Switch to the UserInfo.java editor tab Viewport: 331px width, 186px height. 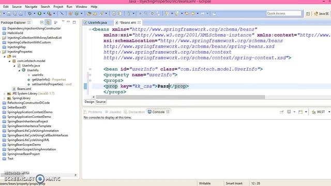tap(96, 22)
